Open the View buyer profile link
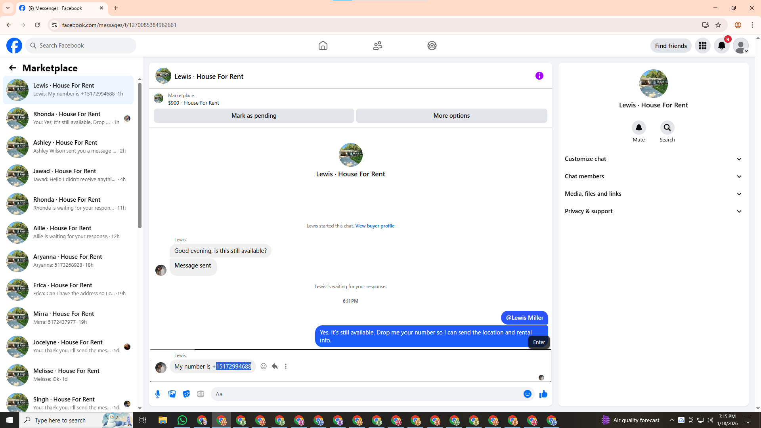This screenshot has width=761, height=428. (375, 226)
